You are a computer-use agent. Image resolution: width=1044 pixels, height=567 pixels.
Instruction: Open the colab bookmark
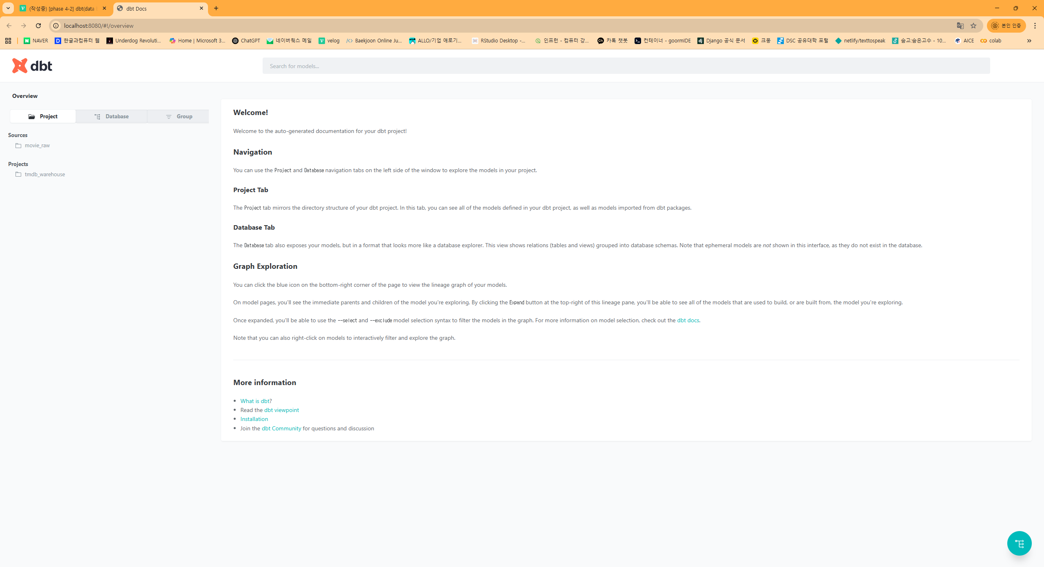pos(991,41)
